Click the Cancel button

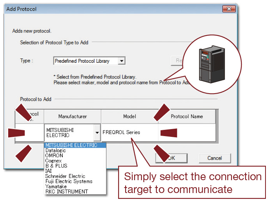[214, 158]
